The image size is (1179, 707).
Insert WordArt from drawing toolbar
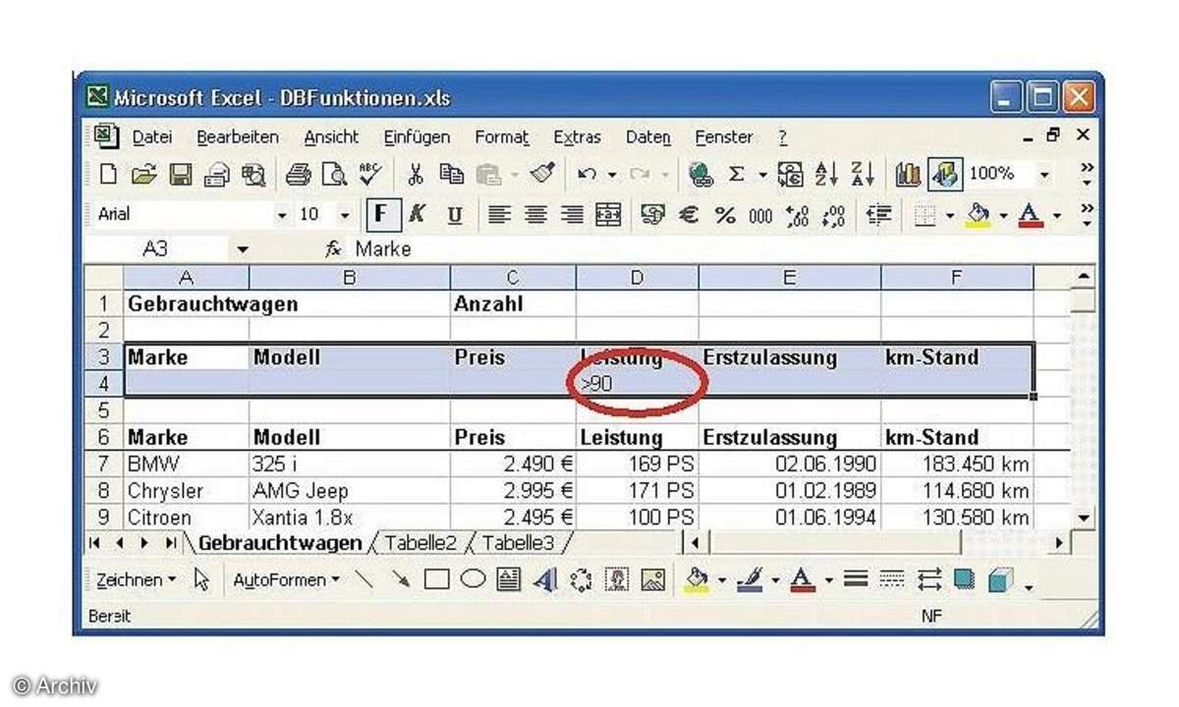coord(544,580)
